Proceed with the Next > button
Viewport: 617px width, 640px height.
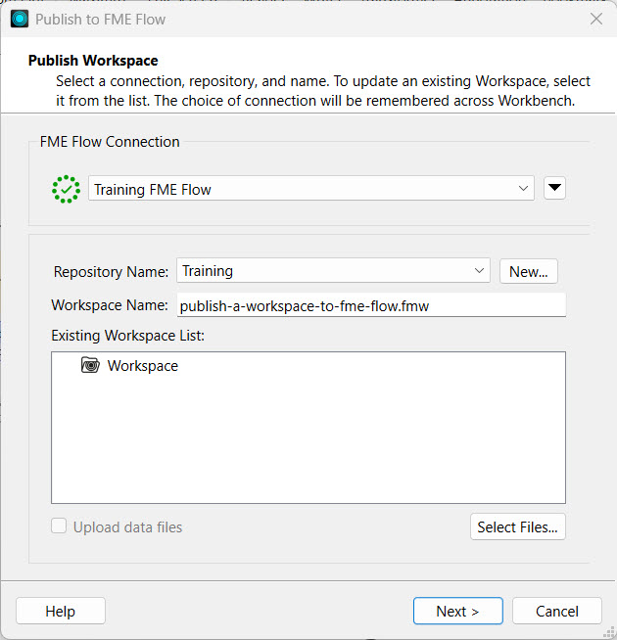click(457, 611)
